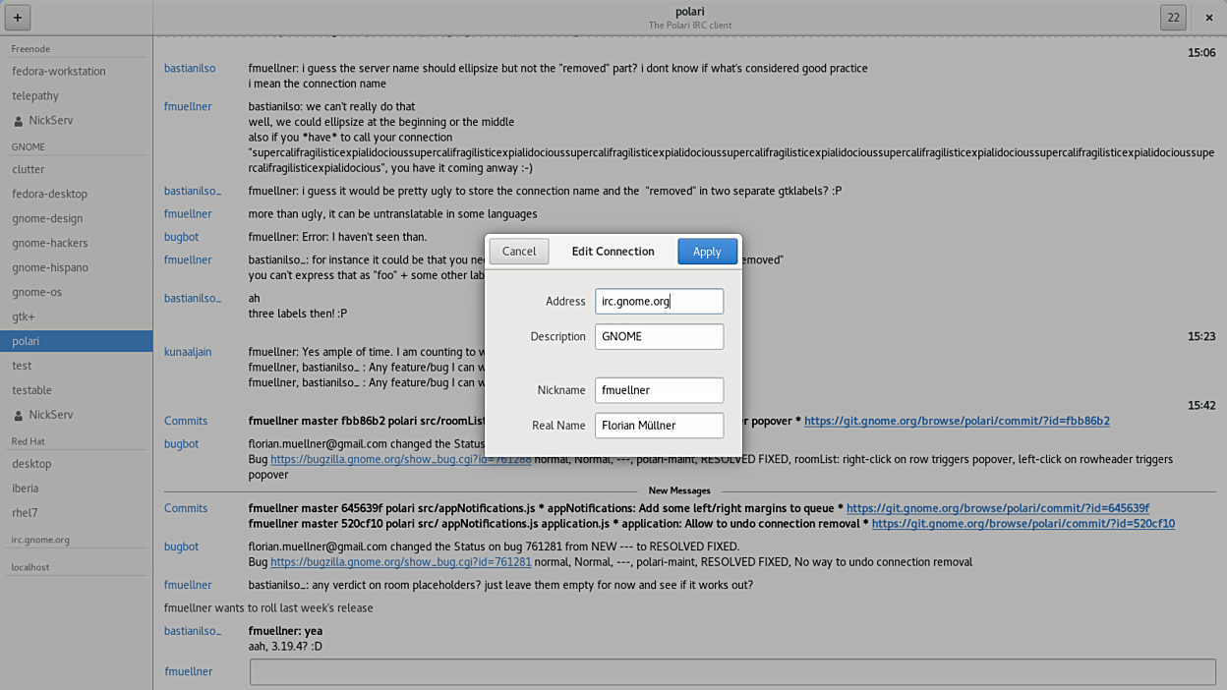Apply the Edit Connection changes
The image size is (1227, 690).
click(x=706, y=251)
